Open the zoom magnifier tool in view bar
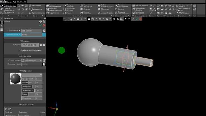Screen dimensions: 206x116 71,19
